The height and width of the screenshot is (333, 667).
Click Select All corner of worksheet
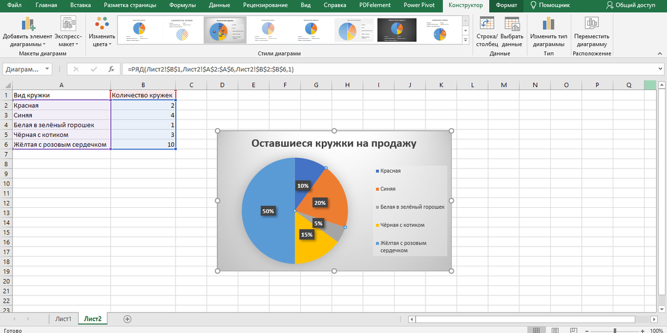click(x=6, y=85)
